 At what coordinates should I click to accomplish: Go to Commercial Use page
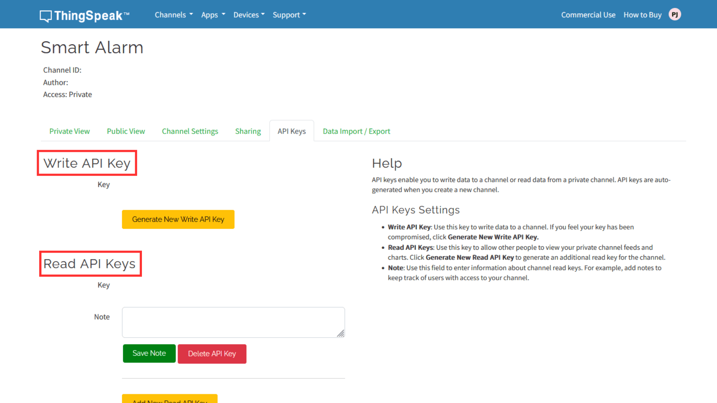[x=588, y=15]
